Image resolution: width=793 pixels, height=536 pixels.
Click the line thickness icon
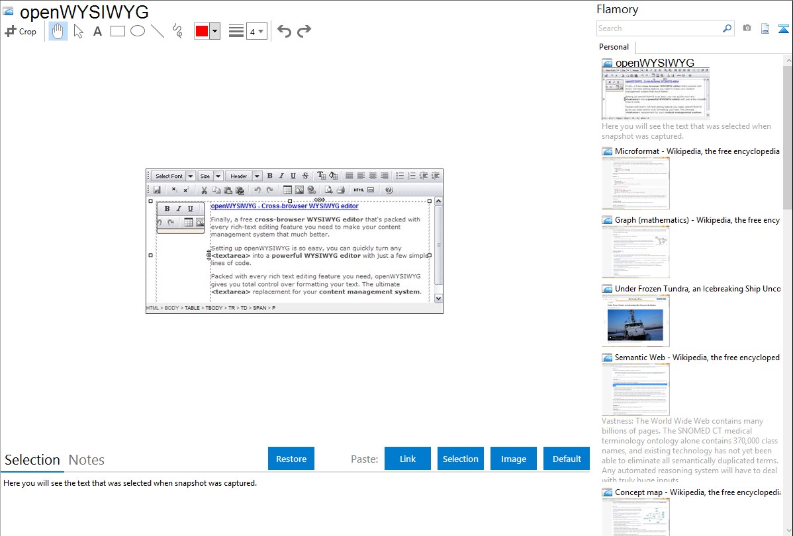[x=236, y=31]
